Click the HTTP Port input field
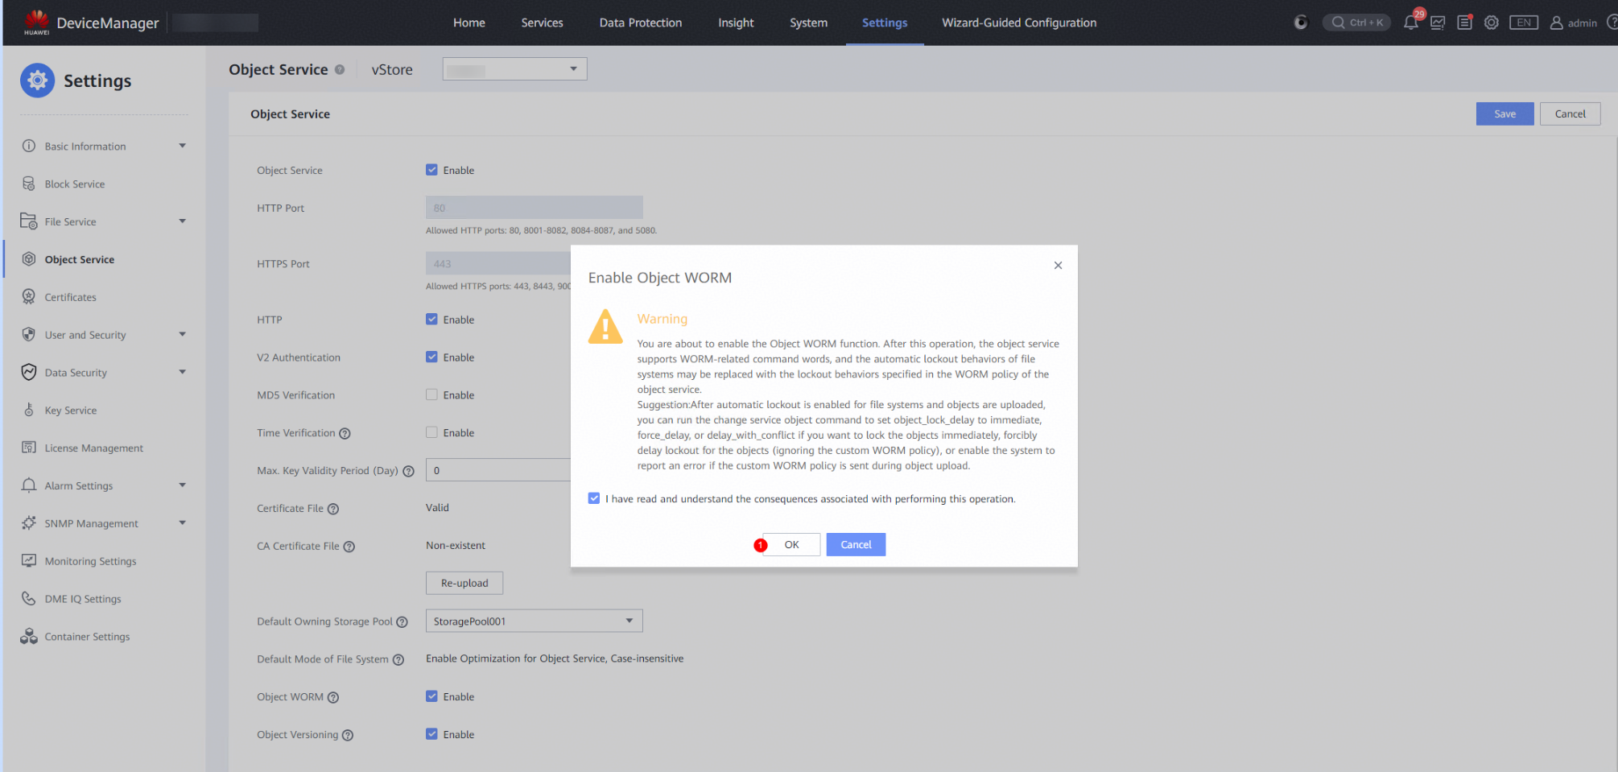1618x772 pixels. pos(534,208)
